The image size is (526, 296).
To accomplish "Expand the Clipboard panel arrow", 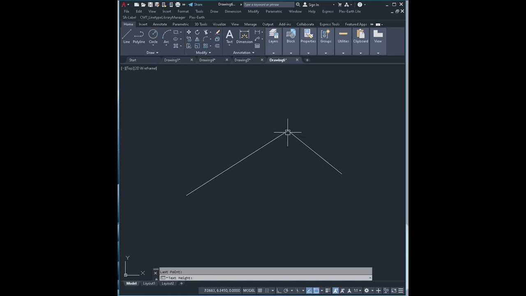I will [x=361, y=53].
